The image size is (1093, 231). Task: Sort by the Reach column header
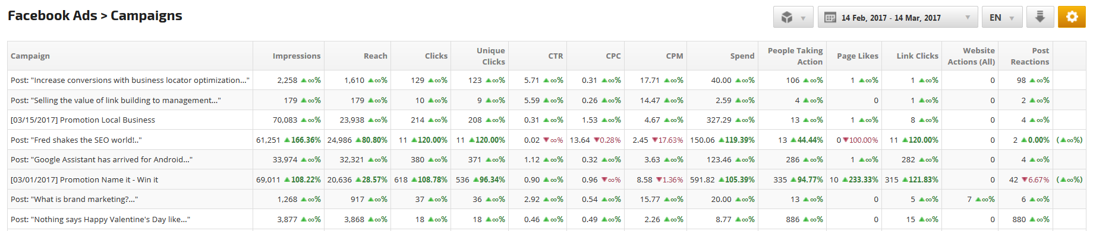376,56
